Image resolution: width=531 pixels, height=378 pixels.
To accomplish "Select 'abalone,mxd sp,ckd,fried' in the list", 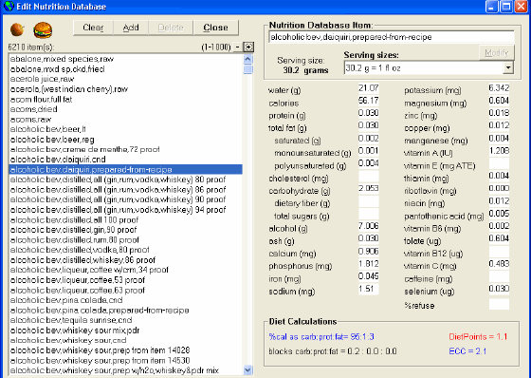I will [125, 69].
